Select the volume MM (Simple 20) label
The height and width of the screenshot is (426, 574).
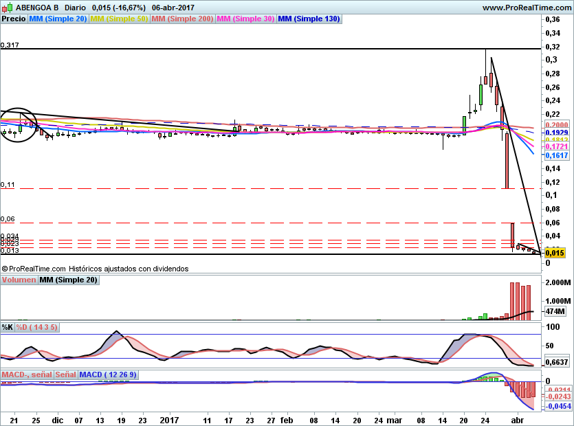[68, 280]
